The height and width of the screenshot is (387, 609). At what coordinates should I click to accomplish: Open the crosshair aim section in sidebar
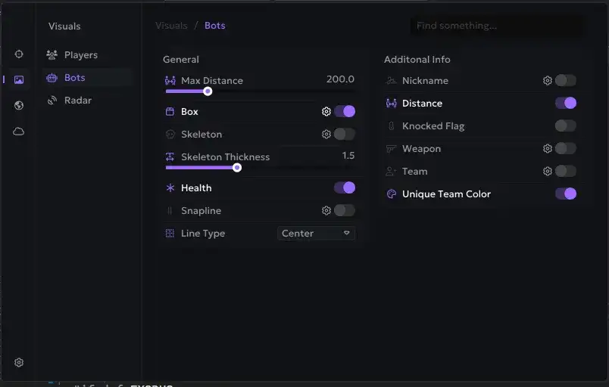pos(19,54)
